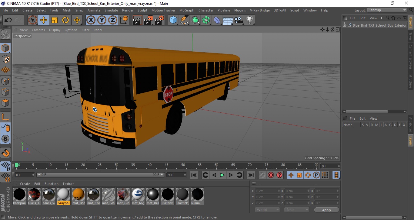Open the Scale mode dropdown
This screenshot has height=220, width=414.
click(x=296, y=210)
